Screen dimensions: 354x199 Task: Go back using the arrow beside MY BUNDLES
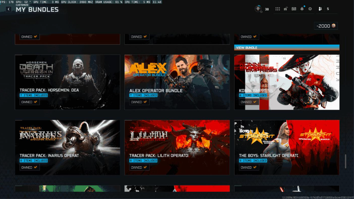[x=8, y=9]
